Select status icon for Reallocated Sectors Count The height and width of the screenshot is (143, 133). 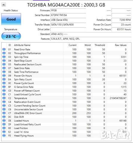pos(4,64)
